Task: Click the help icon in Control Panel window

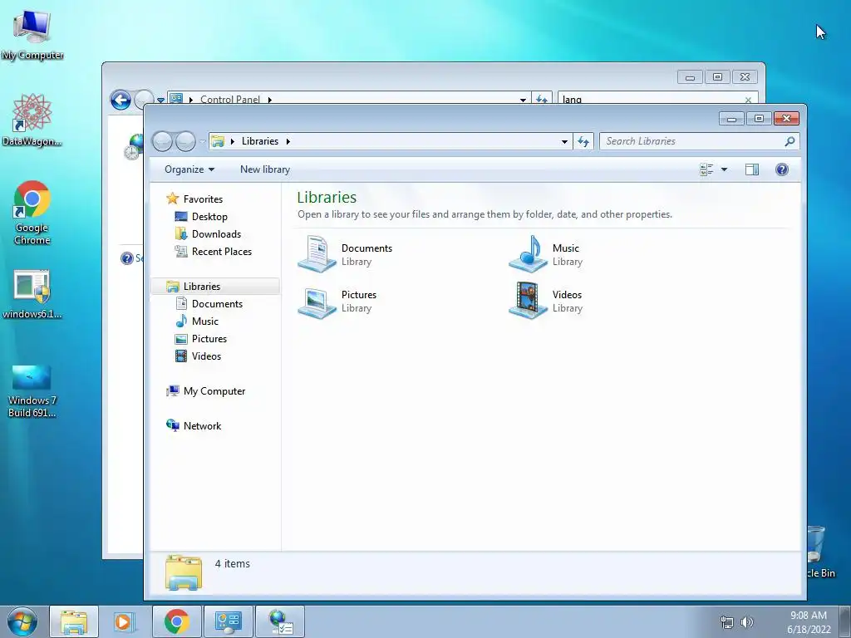Action: [127, 258]
